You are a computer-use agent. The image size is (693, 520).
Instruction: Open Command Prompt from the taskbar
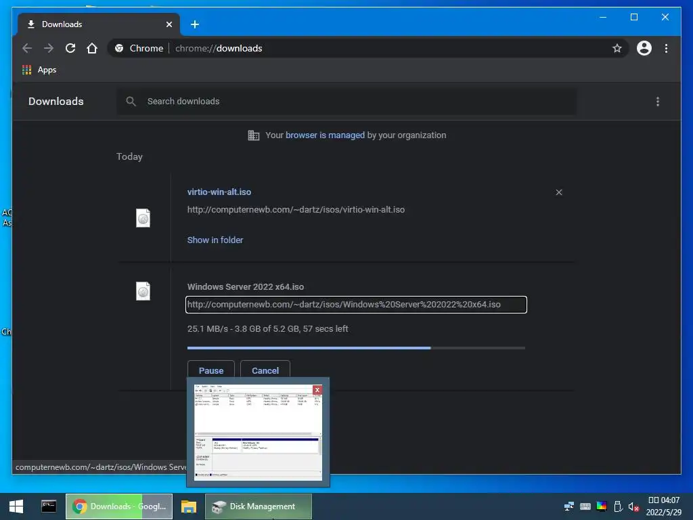(49, 506)
